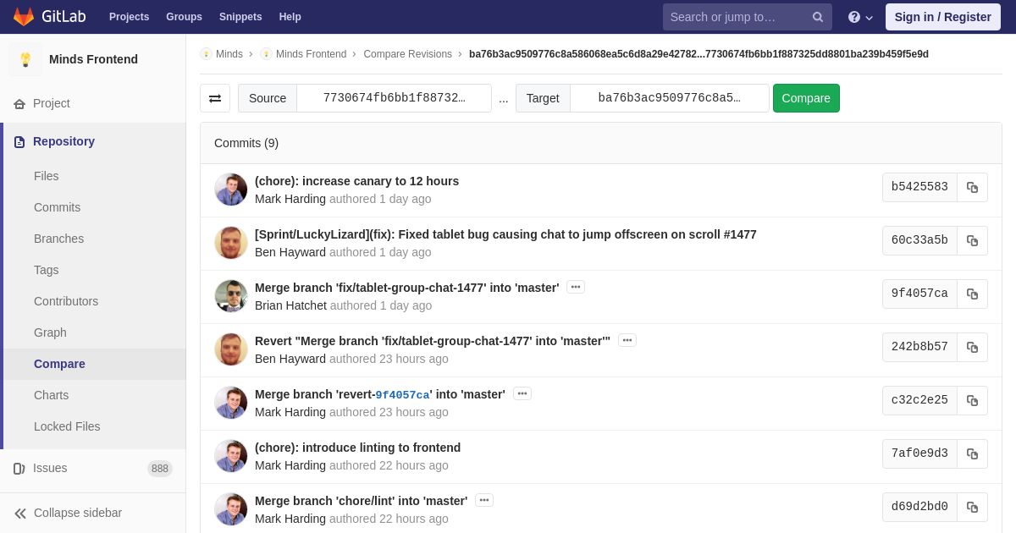Viewport: 1016px width, 533px height.
Task: Expand description of 'chore/lint' merge commit
Action: (x=484, y=500)
